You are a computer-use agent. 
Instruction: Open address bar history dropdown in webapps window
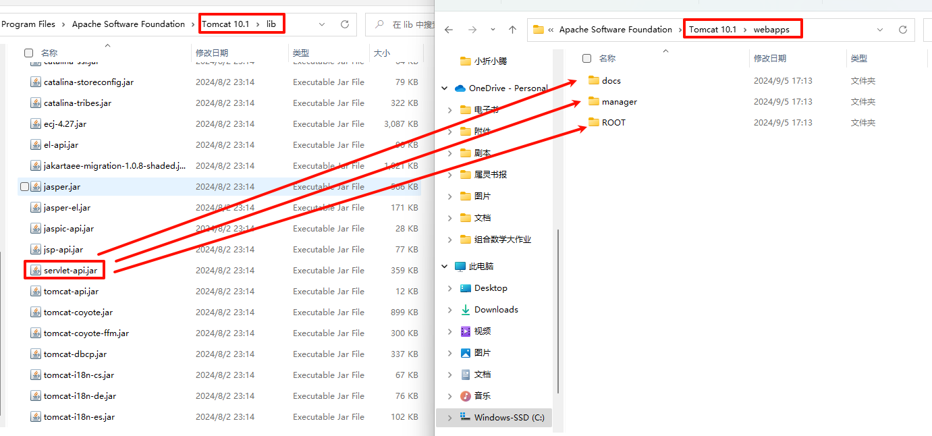880,30
